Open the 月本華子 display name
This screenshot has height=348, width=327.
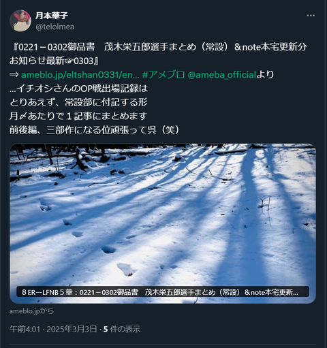(x=52, y=16)
